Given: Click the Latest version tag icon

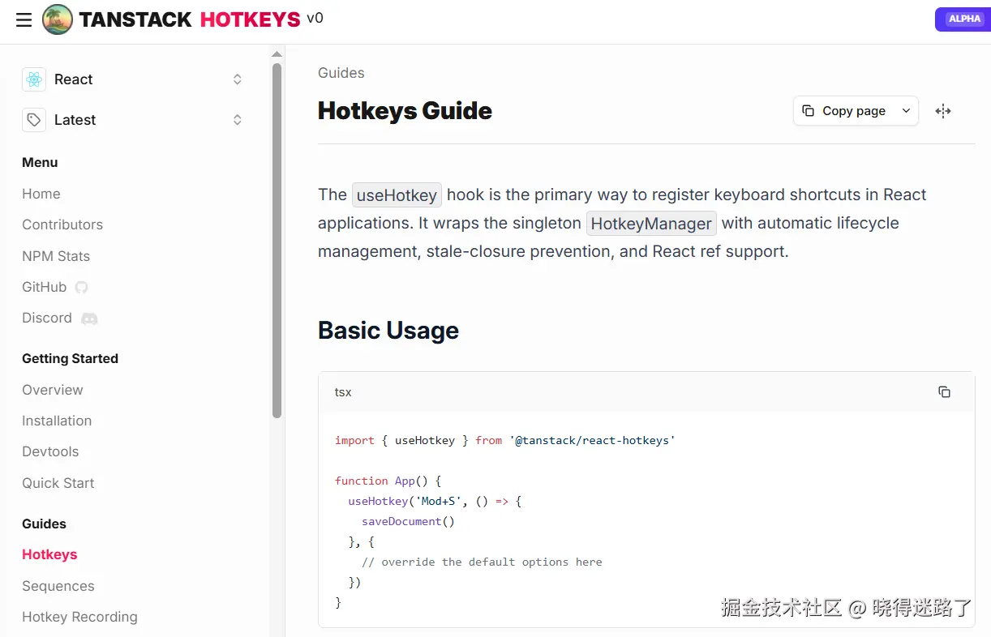Looking at the screenshot, I should [34, 120].
